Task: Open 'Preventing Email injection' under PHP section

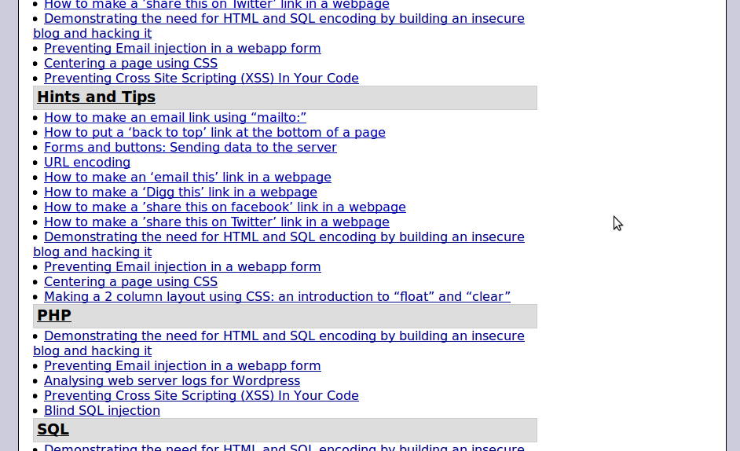Action: point(182,366)
